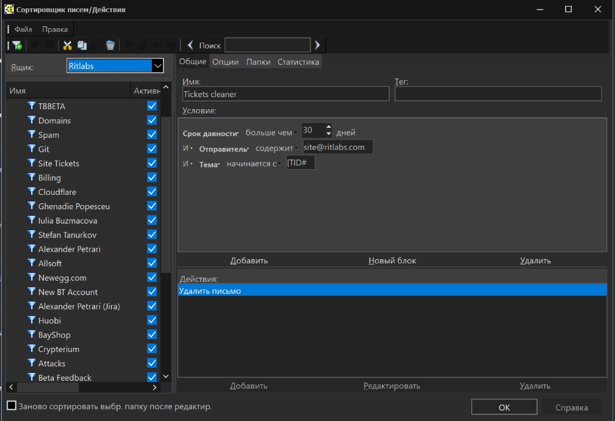Click the 'Новый блок' button
Screen dimensions: 615x421
392,260
